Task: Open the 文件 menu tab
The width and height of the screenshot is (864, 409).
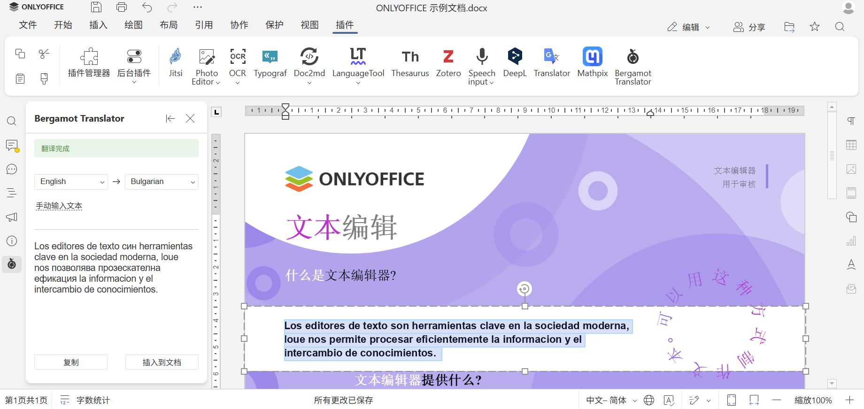Action: (28, 25)
